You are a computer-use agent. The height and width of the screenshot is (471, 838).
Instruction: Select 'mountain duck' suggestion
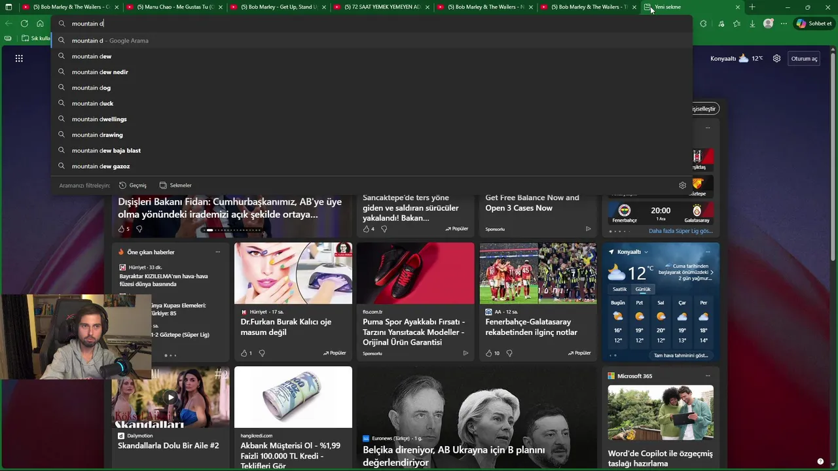(371, 103)
